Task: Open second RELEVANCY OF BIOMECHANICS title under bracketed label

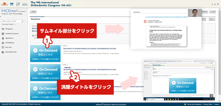Action: 90,69
